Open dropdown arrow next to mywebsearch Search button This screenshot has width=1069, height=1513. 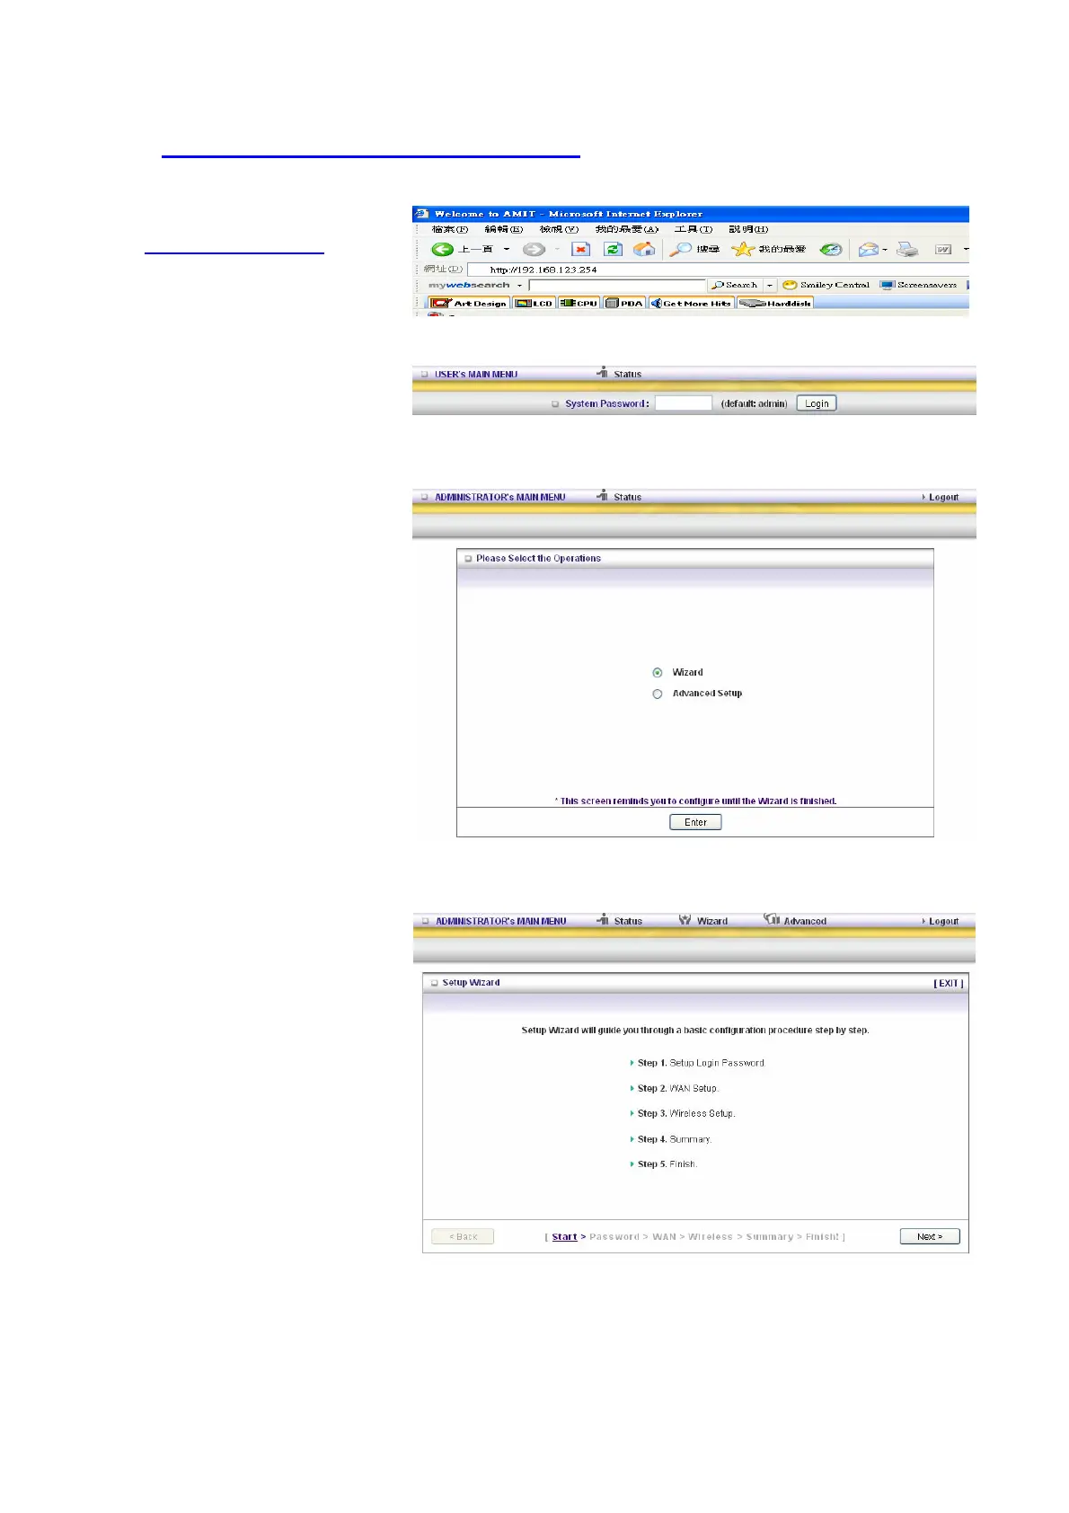[770, 285]
